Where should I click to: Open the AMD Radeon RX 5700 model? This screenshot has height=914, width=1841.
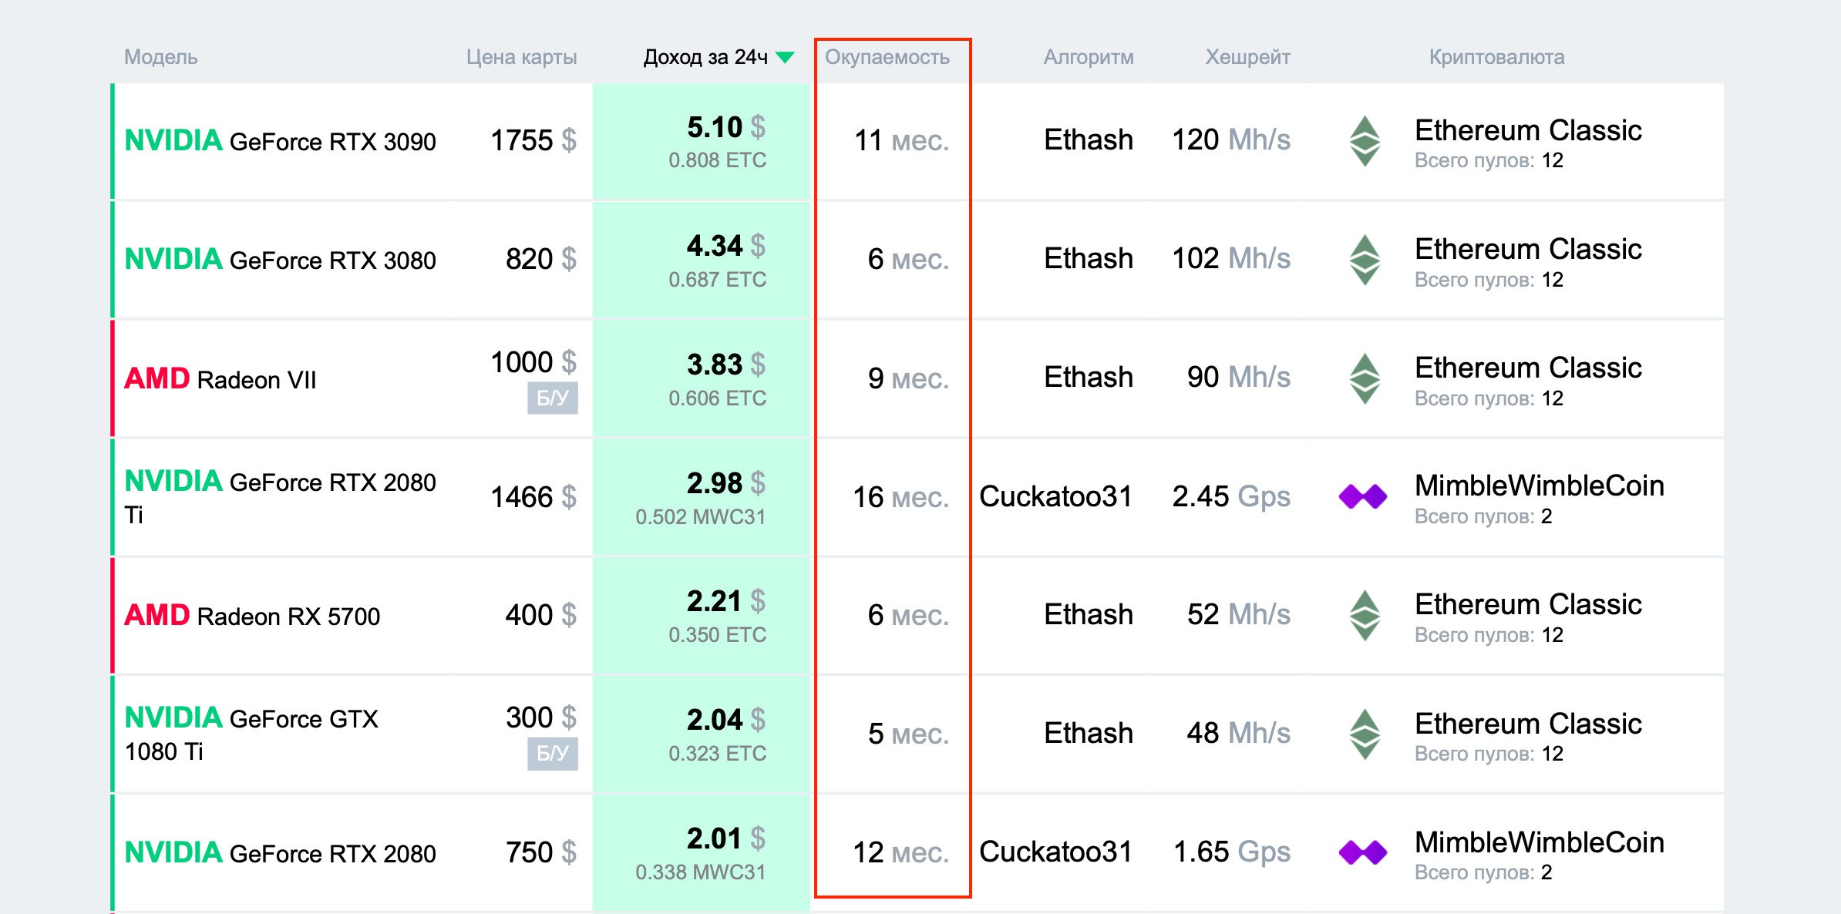point(252,616)
